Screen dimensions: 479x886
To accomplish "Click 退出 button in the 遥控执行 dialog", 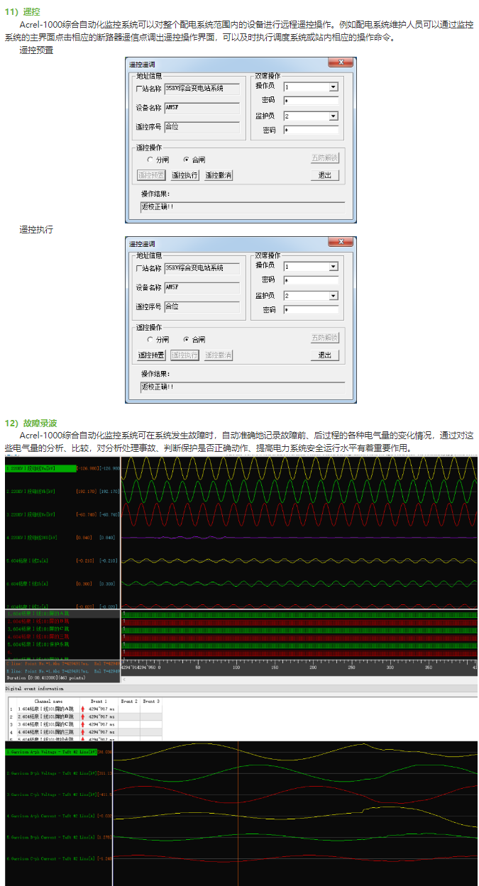I will tap(325, 355).
